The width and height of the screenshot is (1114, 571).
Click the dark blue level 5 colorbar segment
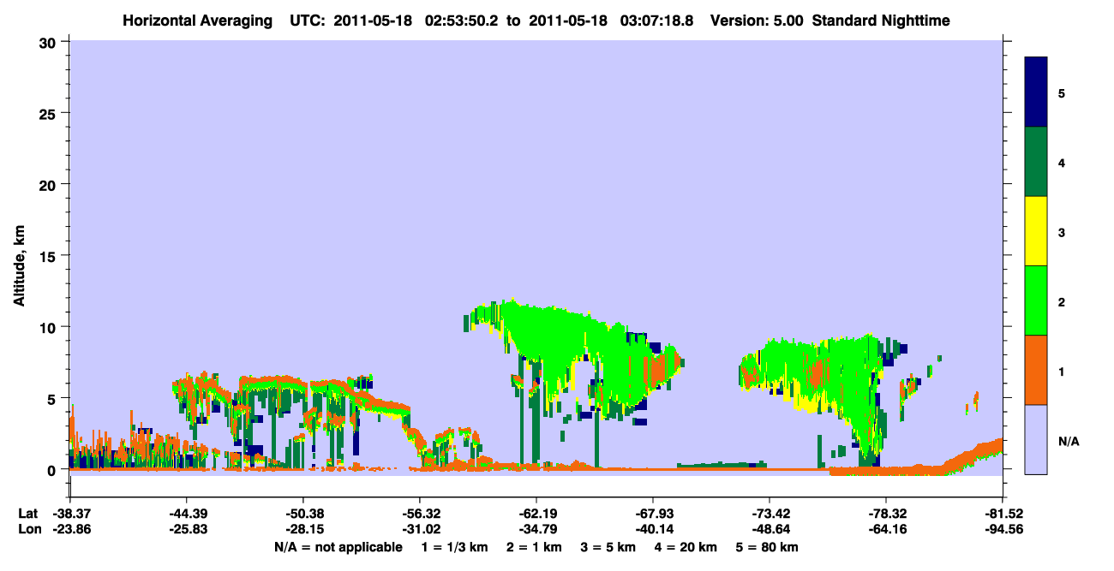click(x=1036, y=92)
